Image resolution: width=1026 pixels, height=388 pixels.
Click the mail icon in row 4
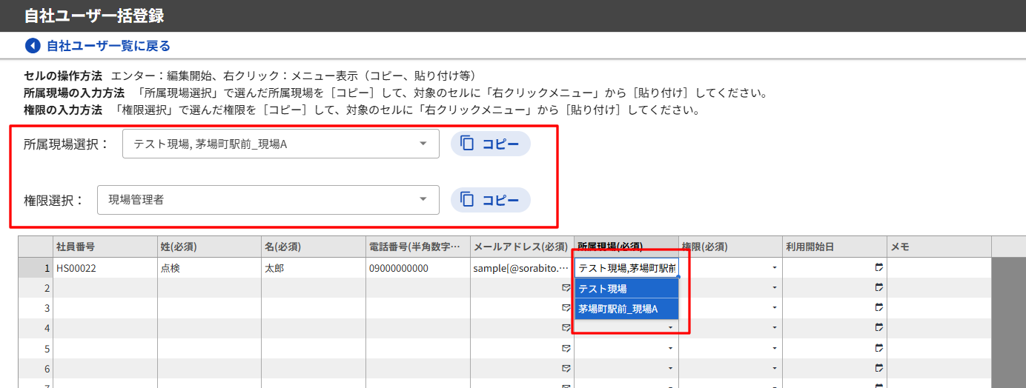[566, 328]
